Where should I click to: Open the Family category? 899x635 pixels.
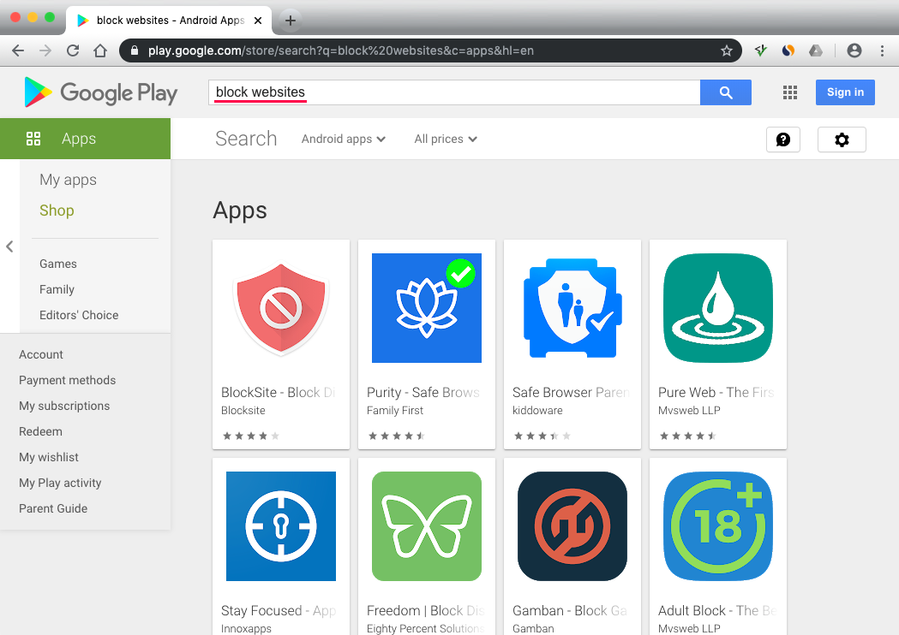[x=57, y=290]
